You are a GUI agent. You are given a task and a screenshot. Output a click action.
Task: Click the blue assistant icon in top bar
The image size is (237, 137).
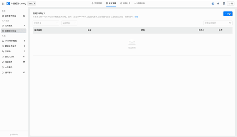[x=213, y=3]
